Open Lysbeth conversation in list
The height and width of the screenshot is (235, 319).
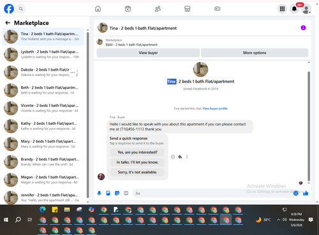tap(43, 54)
